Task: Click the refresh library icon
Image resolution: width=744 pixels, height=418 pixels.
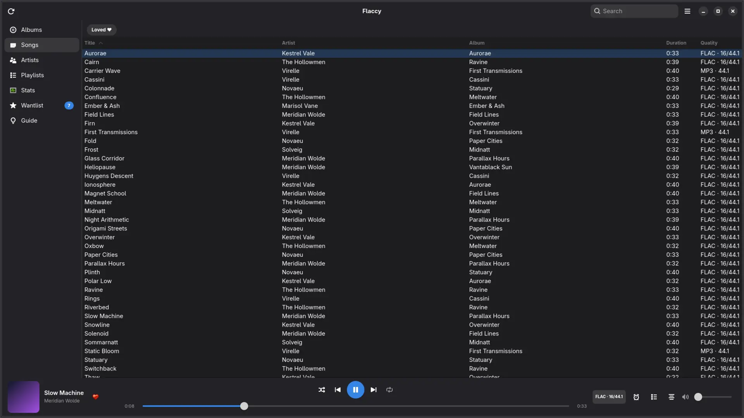Action: coord(11,11)
